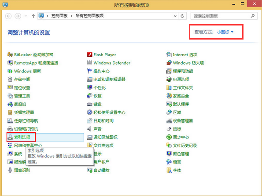The height and width of the screenshot is (196, 262).
Task: Open the Windows 更新 icon
Action: tap(10, 71)
